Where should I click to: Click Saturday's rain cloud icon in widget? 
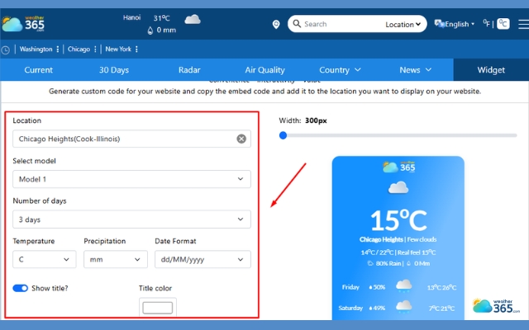404,307
